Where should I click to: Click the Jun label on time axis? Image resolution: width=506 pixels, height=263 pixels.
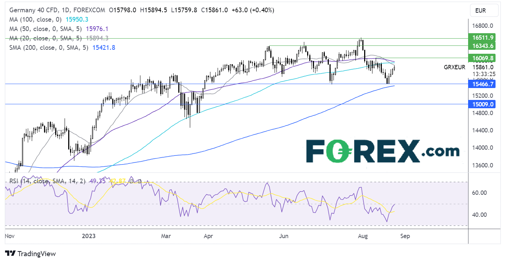click(x=284, y=236)
